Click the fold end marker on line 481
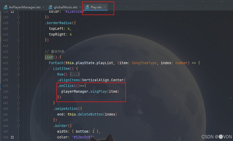The width and height of the screenshot is (233, 141). coord(18,97)
